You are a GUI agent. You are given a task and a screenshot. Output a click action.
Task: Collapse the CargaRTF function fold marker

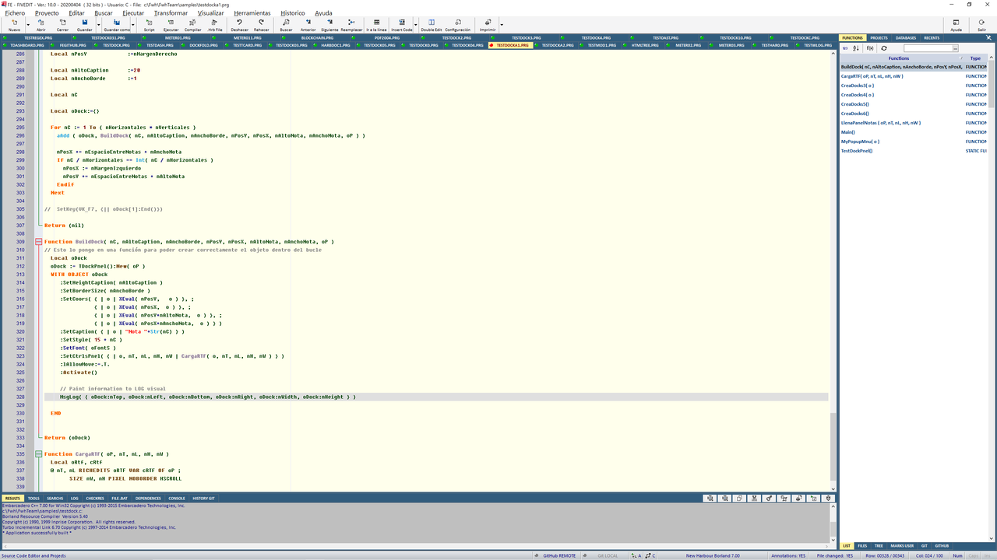tap(39, 453)
